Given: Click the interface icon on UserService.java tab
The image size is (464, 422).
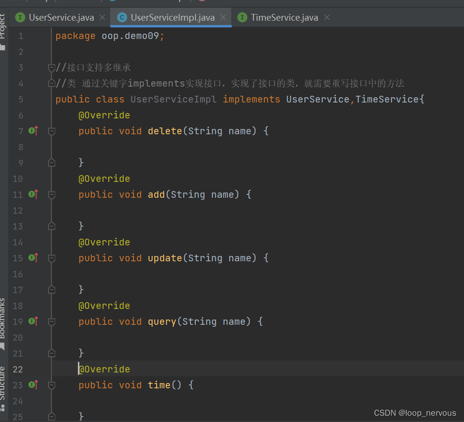Looking at the screenshot, I should tap(20, 17).
